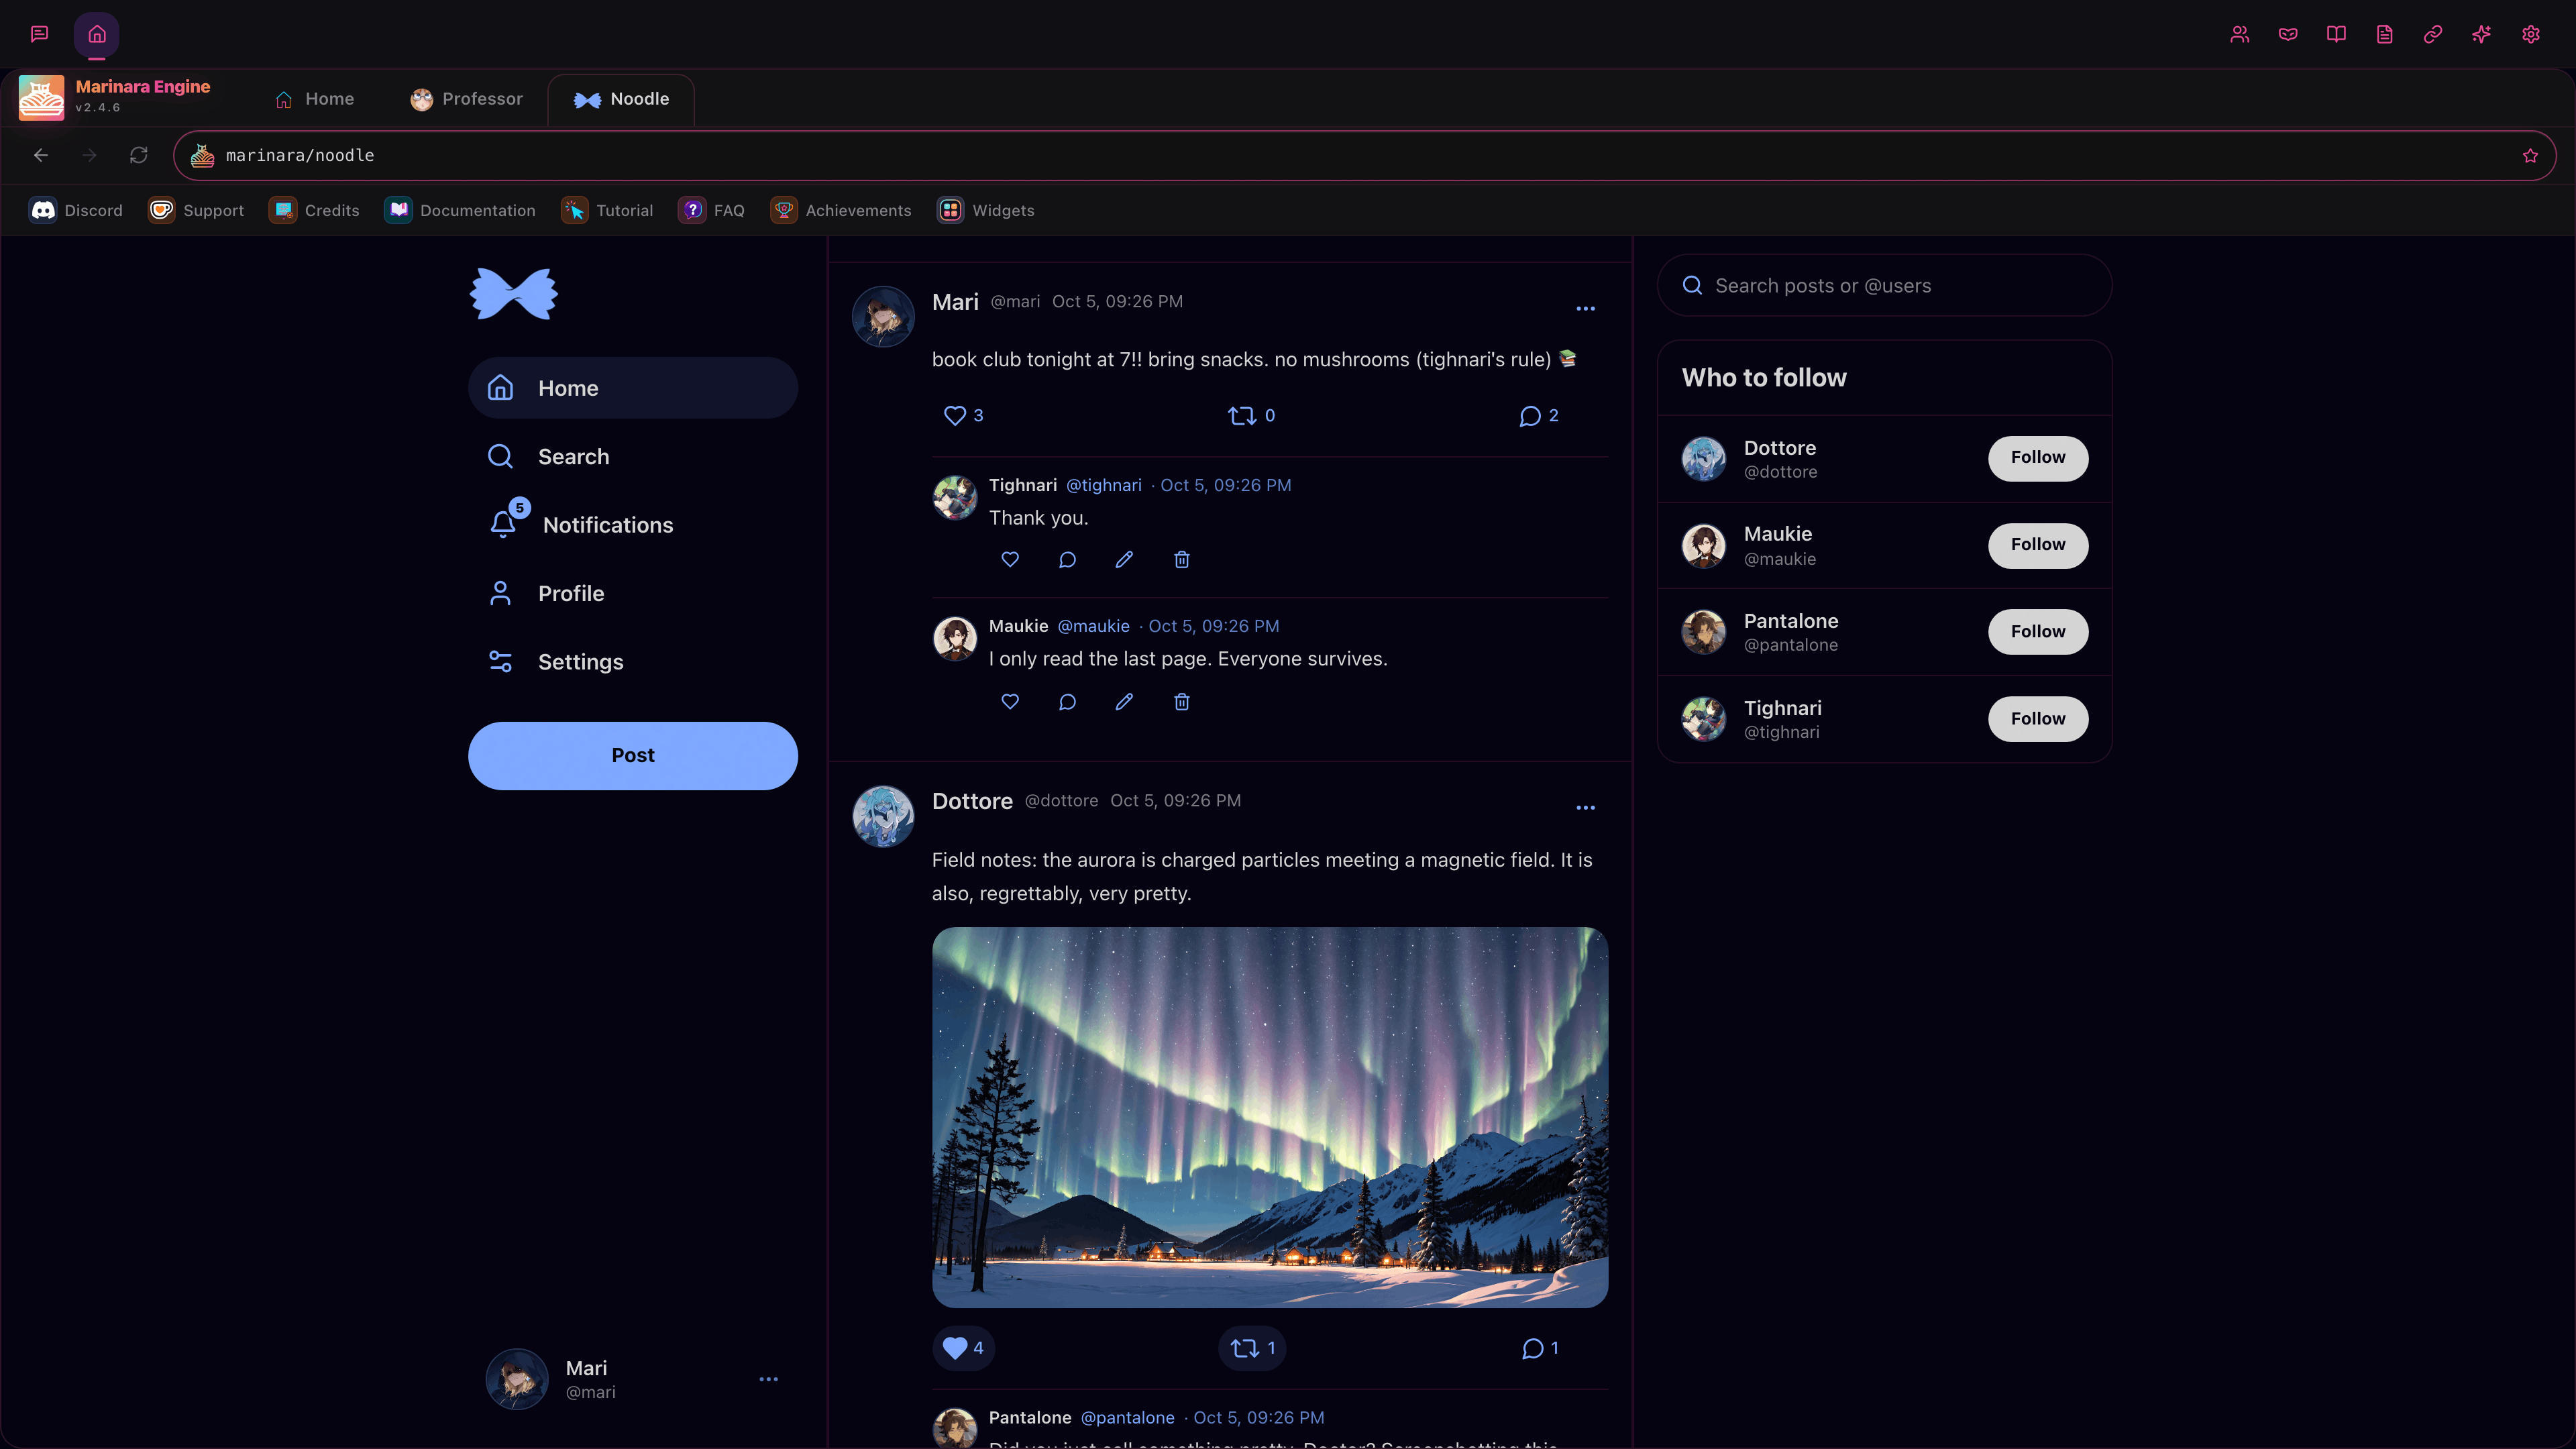
Task: Open the lorebook (open book) icon at top right
Action: (2336, 34)
